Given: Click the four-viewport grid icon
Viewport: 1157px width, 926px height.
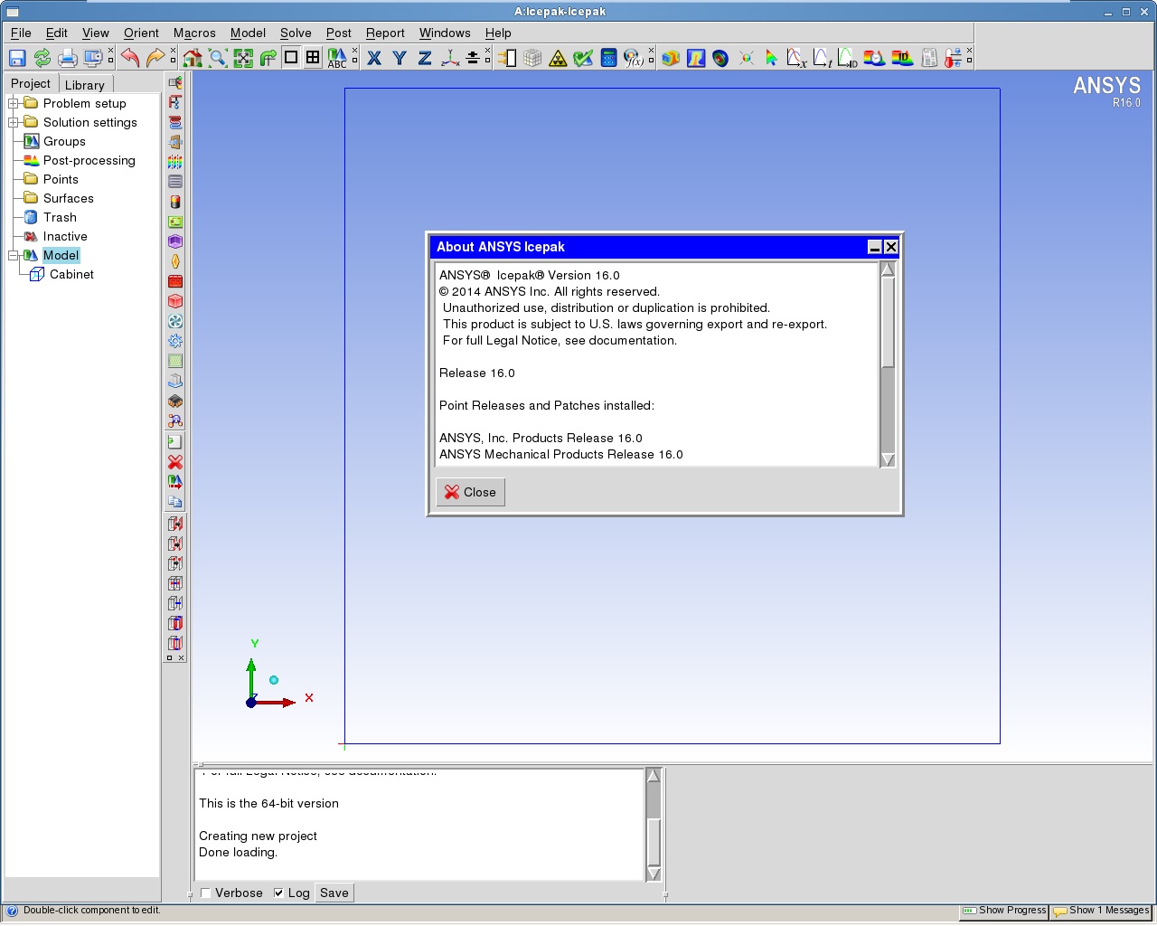Looking at the screenshot, I should [x=313, y=57].
